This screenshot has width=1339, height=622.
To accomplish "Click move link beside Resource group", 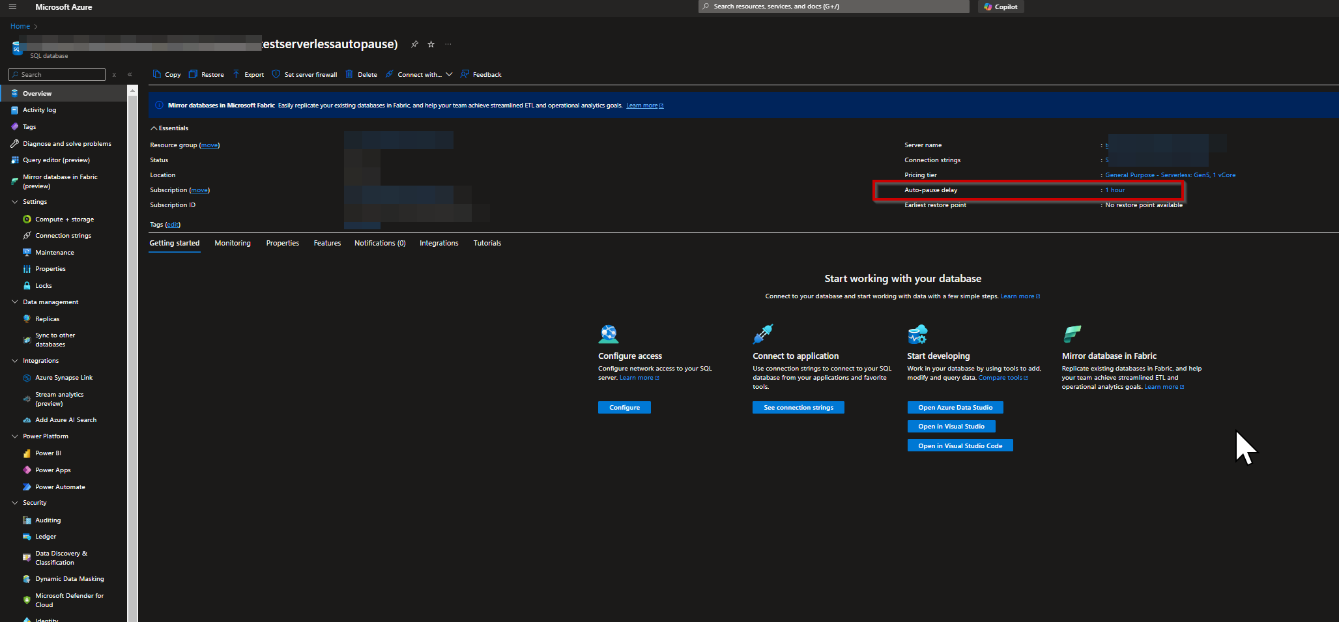I will pyautogui.click(x=209, y=145).
